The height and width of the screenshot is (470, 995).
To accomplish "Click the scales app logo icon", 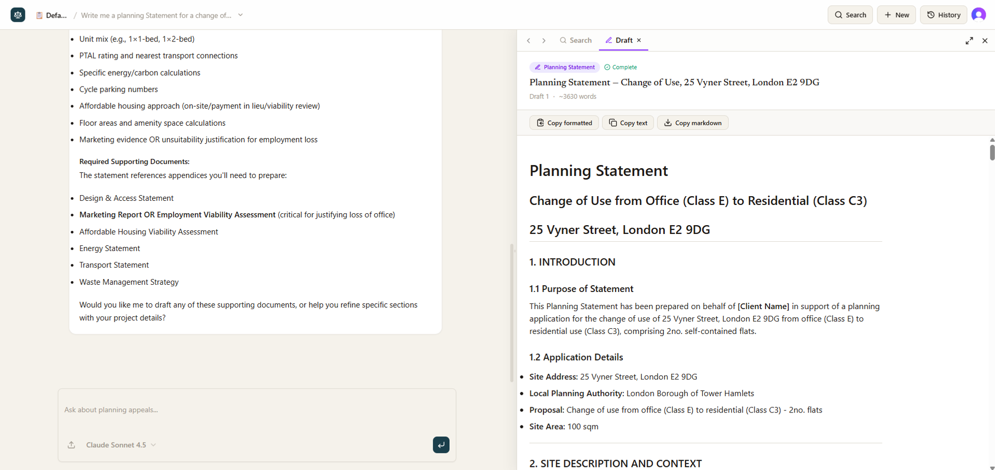I will click(x=18, y=15).
